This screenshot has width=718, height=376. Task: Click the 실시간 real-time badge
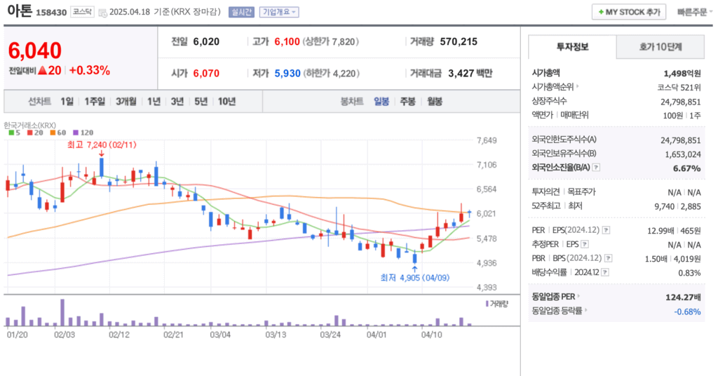(242, 12)
